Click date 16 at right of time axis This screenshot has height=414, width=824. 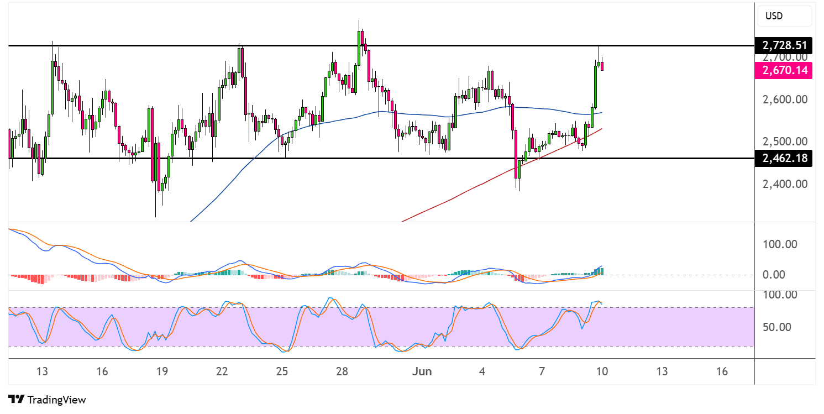pyautogui.click(x=721, y=371)
